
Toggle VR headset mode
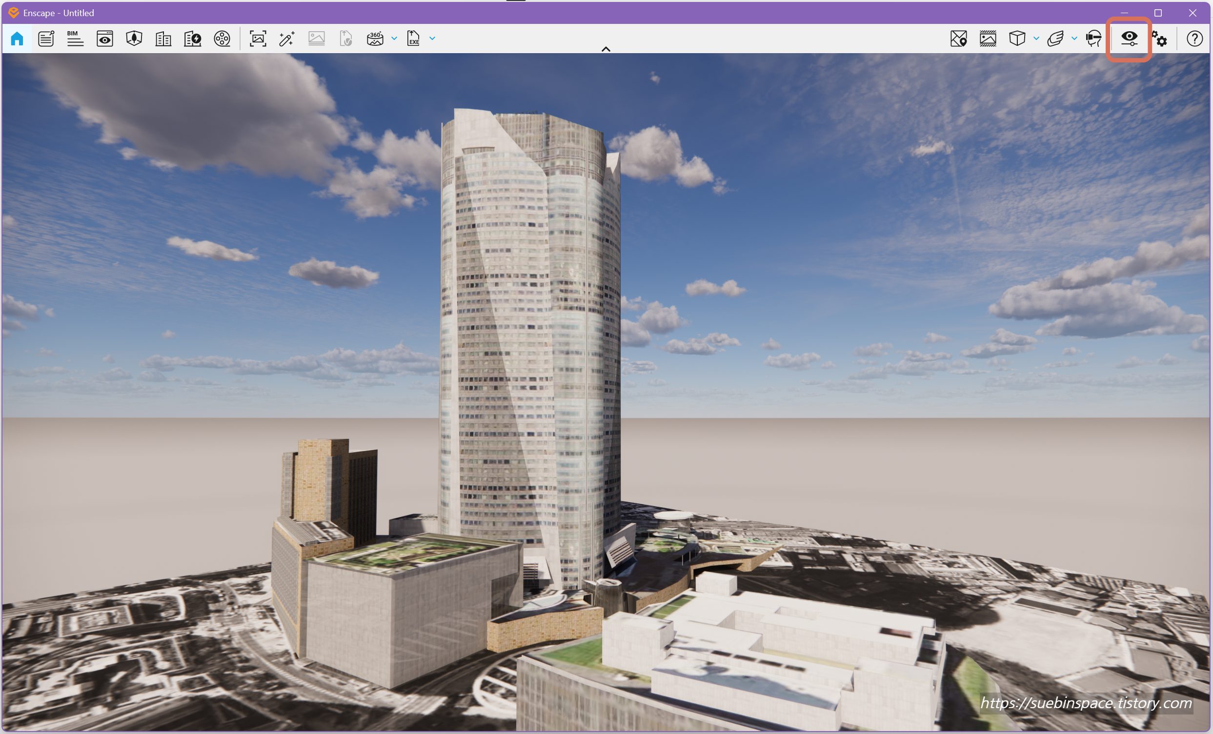click(x=1094, y=39)
